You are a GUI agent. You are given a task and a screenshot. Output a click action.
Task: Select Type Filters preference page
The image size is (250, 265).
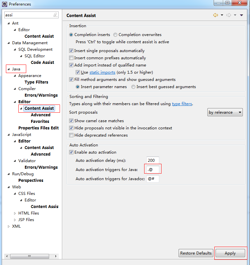tap(36, 82)
